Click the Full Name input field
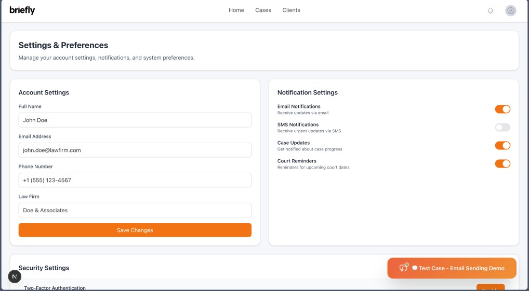The width and height of the screenshot is (529, 291). [135, 120]
